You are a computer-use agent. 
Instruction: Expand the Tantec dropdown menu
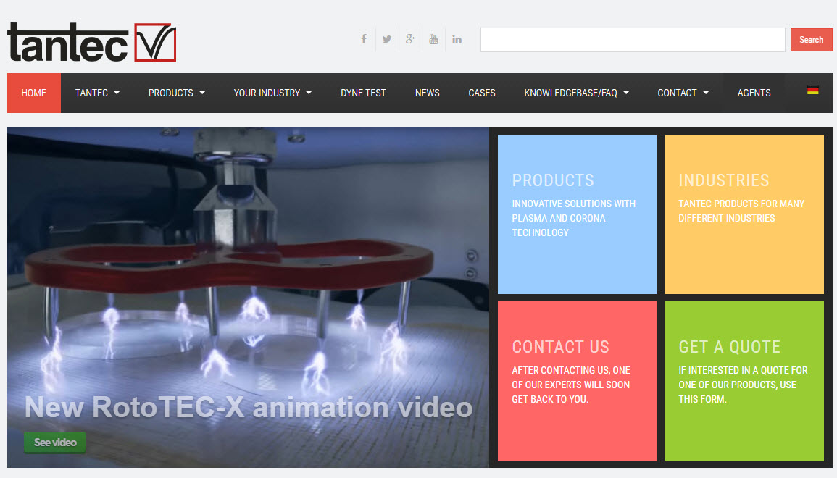point(97,93)
